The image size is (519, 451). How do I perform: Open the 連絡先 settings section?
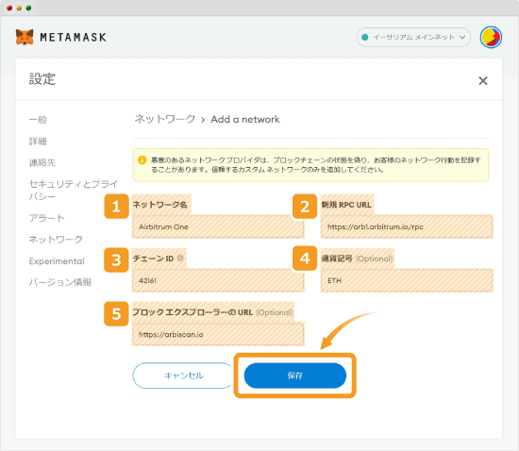[x=42, y=162]
